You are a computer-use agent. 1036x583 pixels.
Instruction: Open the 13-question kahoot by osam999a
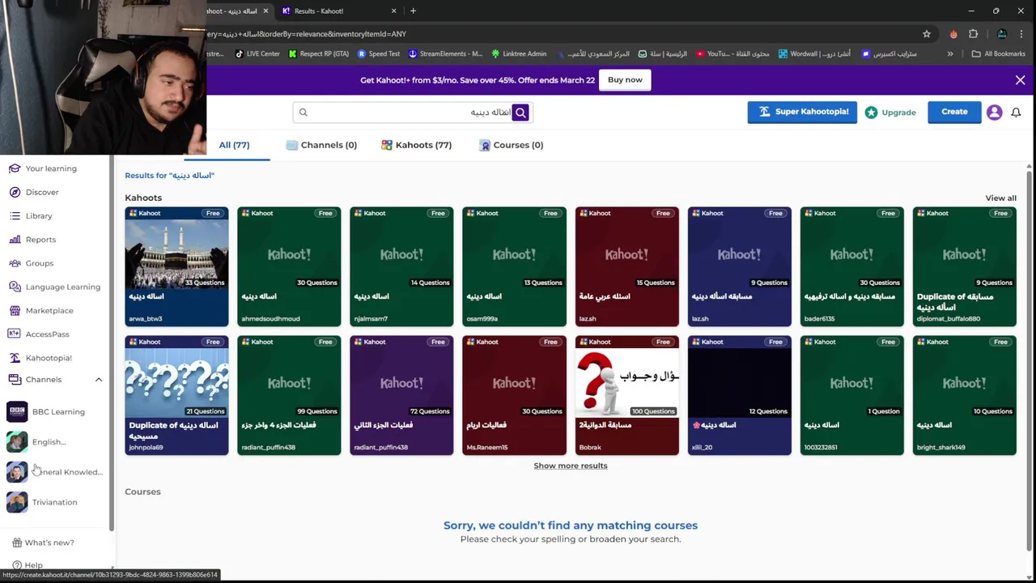point(514,266)
